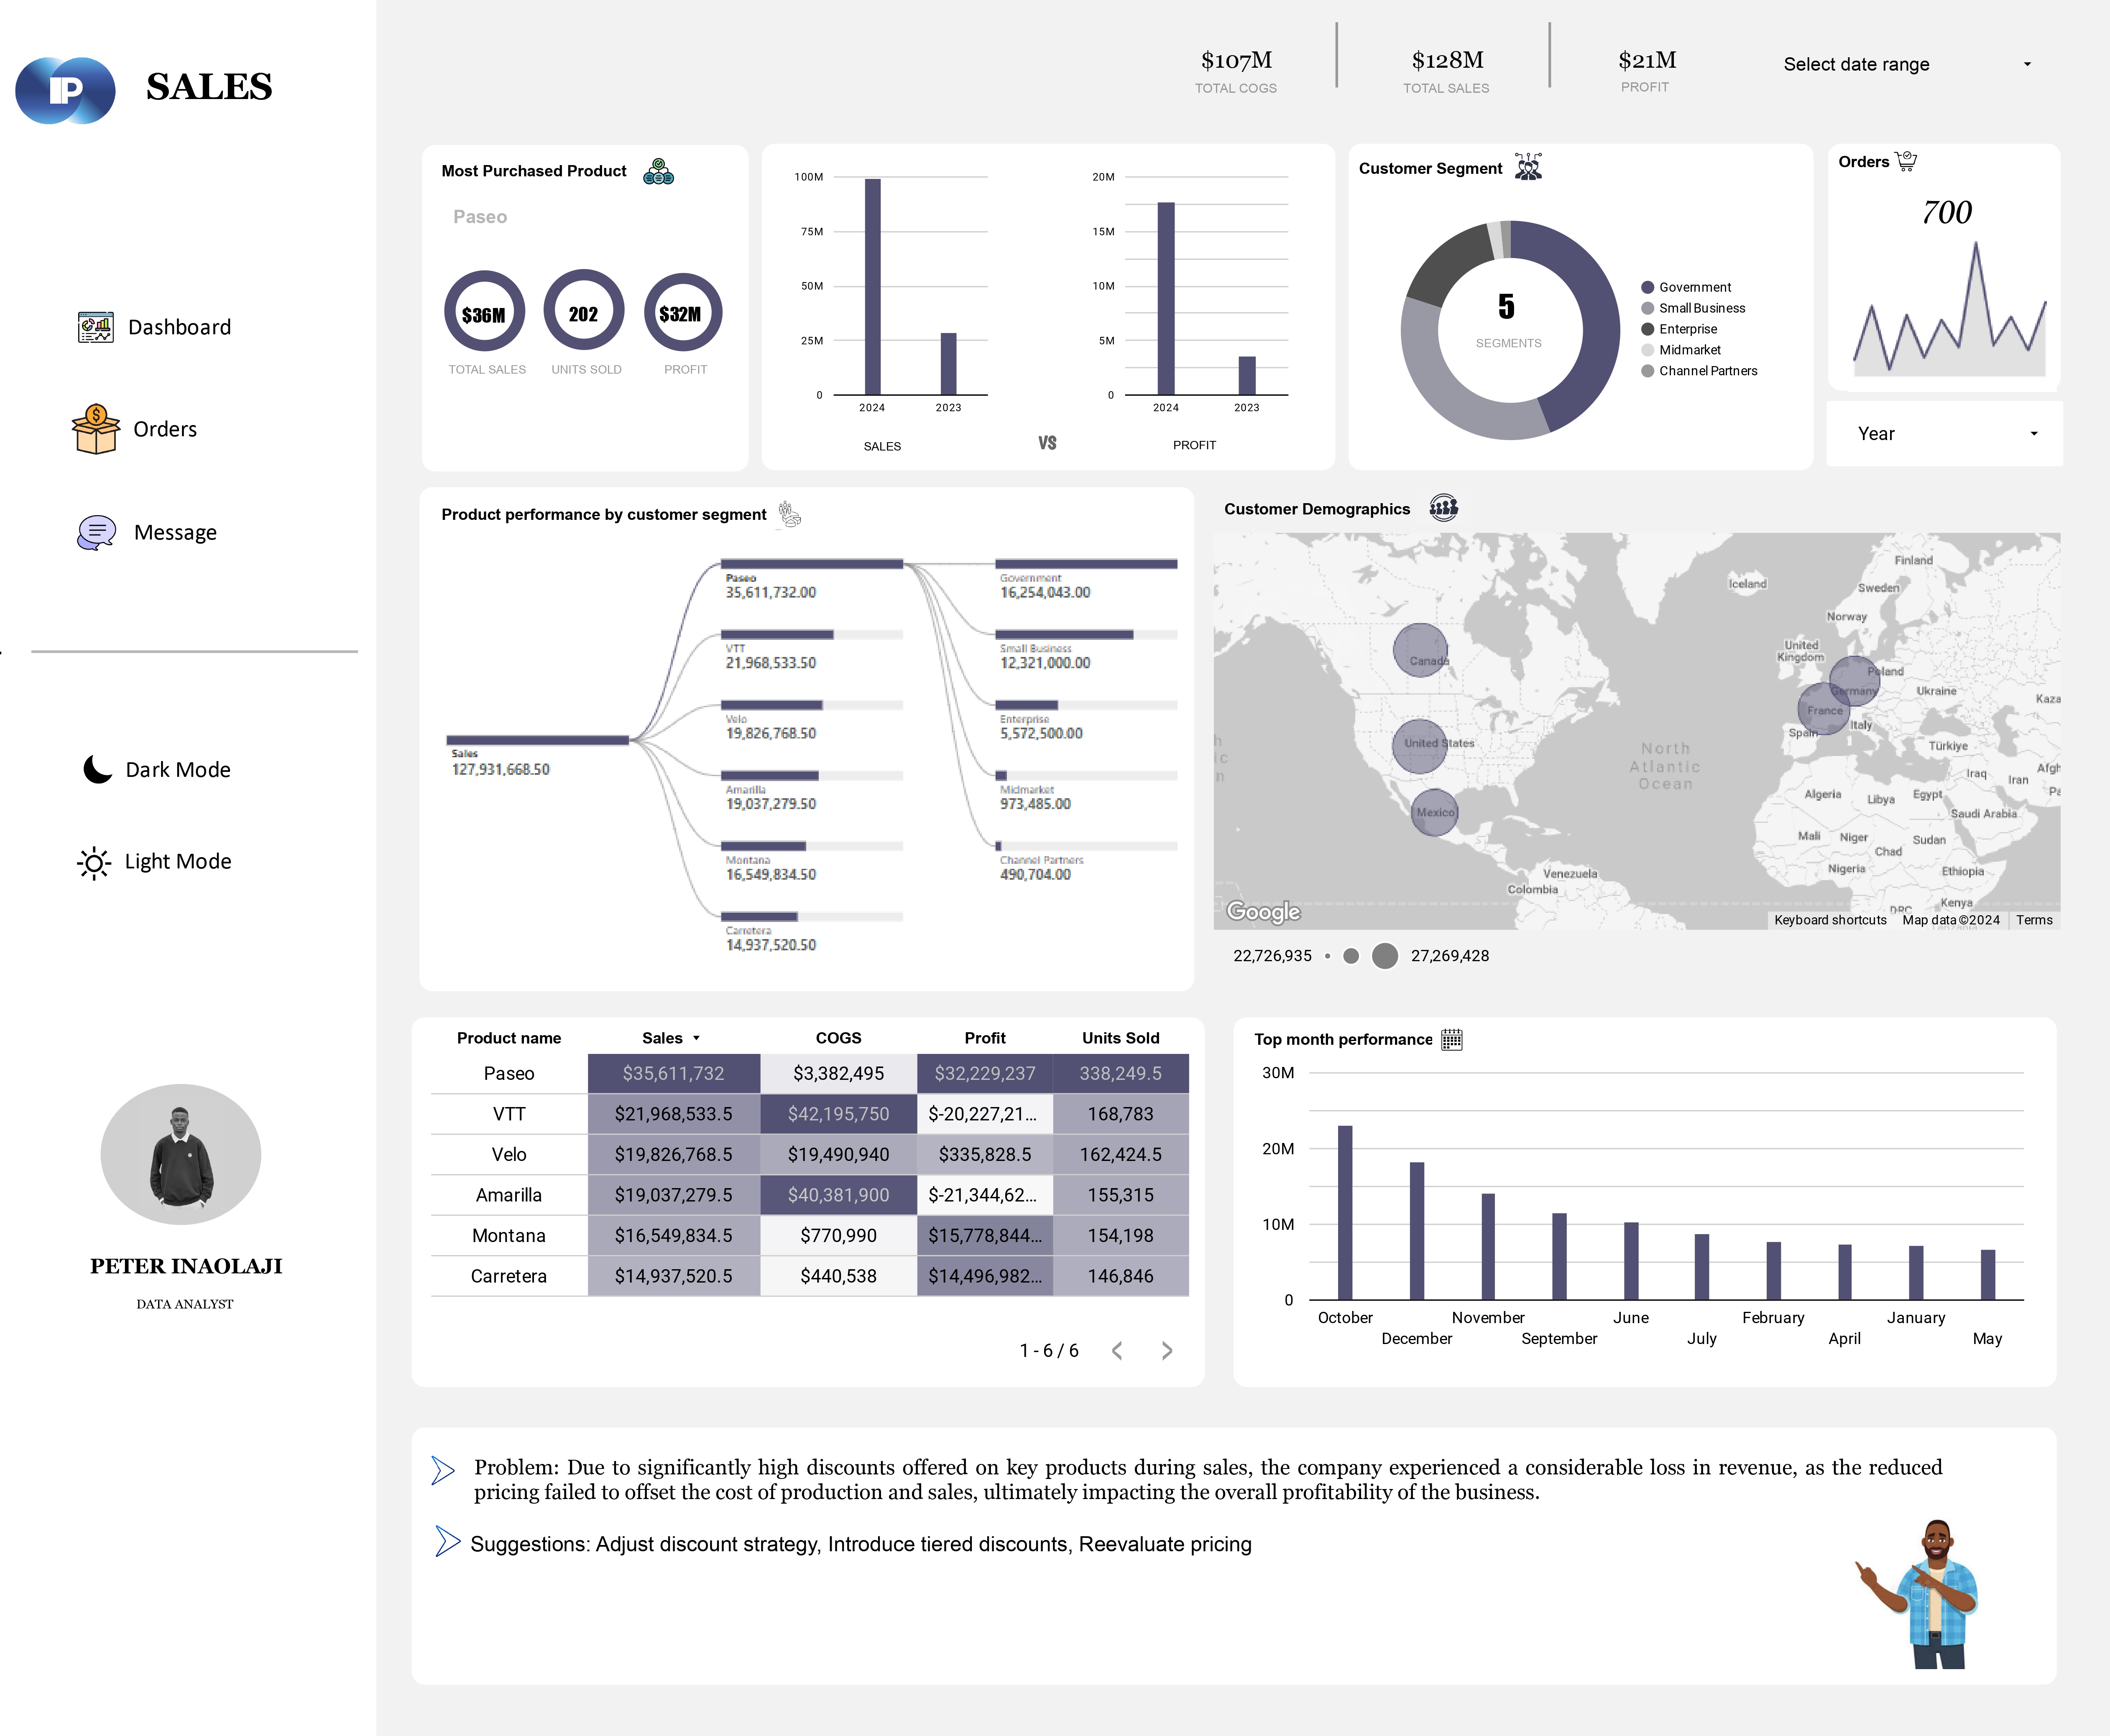Click Peter Inaolaji profile photo
This screenshot has height=1736, width=2110.
coord(181,1154)
